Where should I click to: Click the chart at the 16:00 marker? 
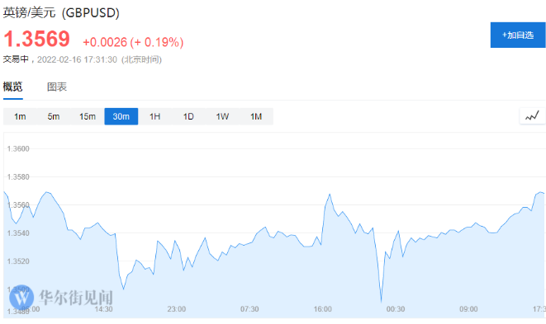tap(322, 309)
